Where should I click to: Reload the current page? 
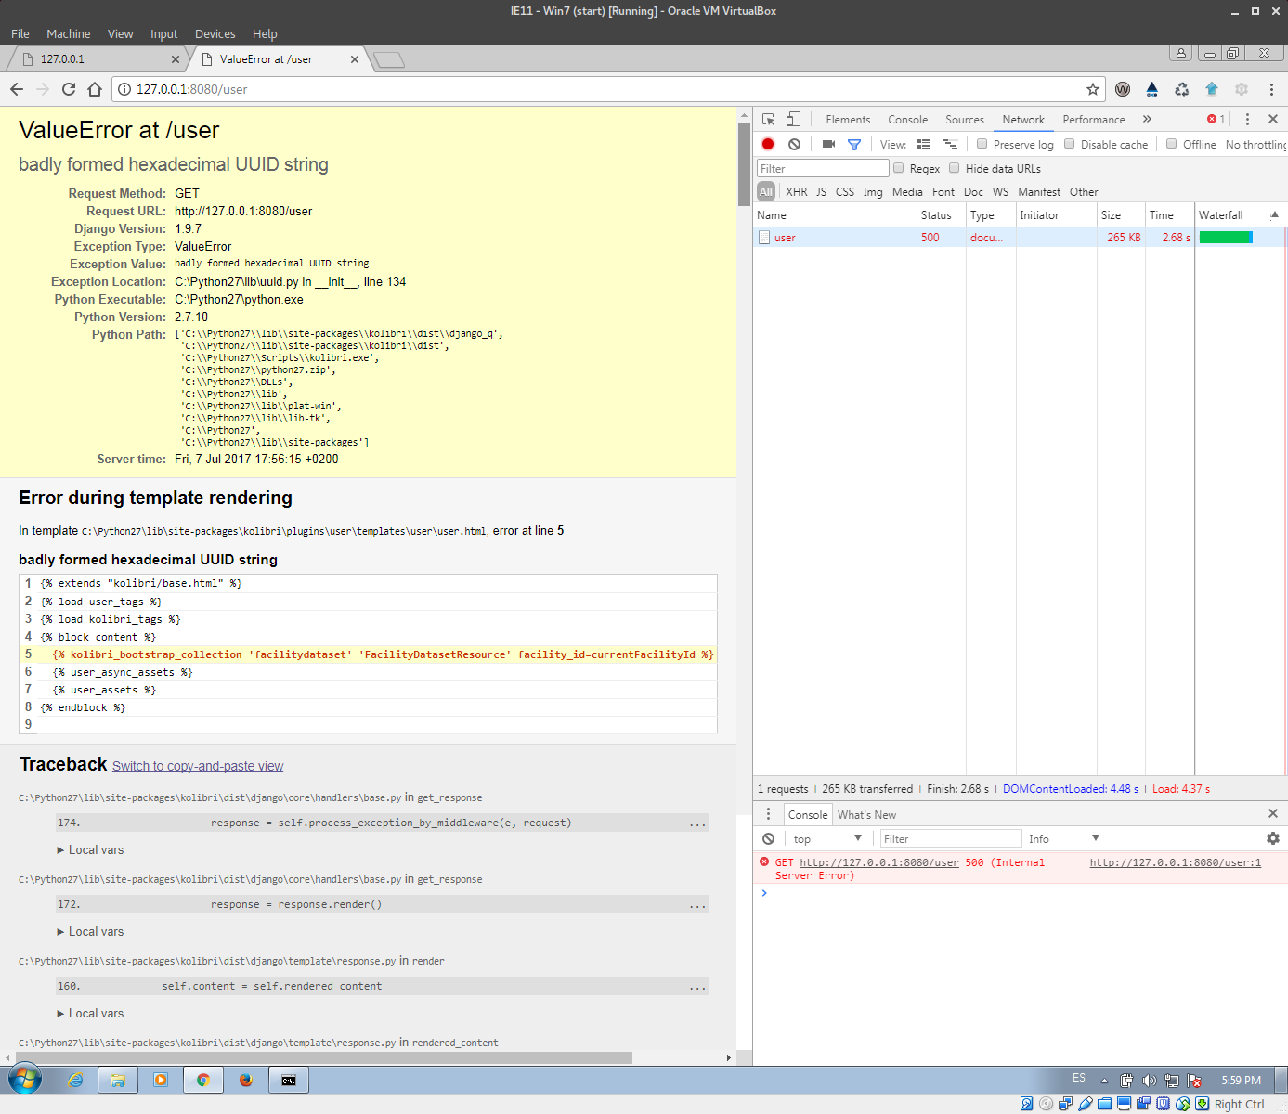pos(69,89)
